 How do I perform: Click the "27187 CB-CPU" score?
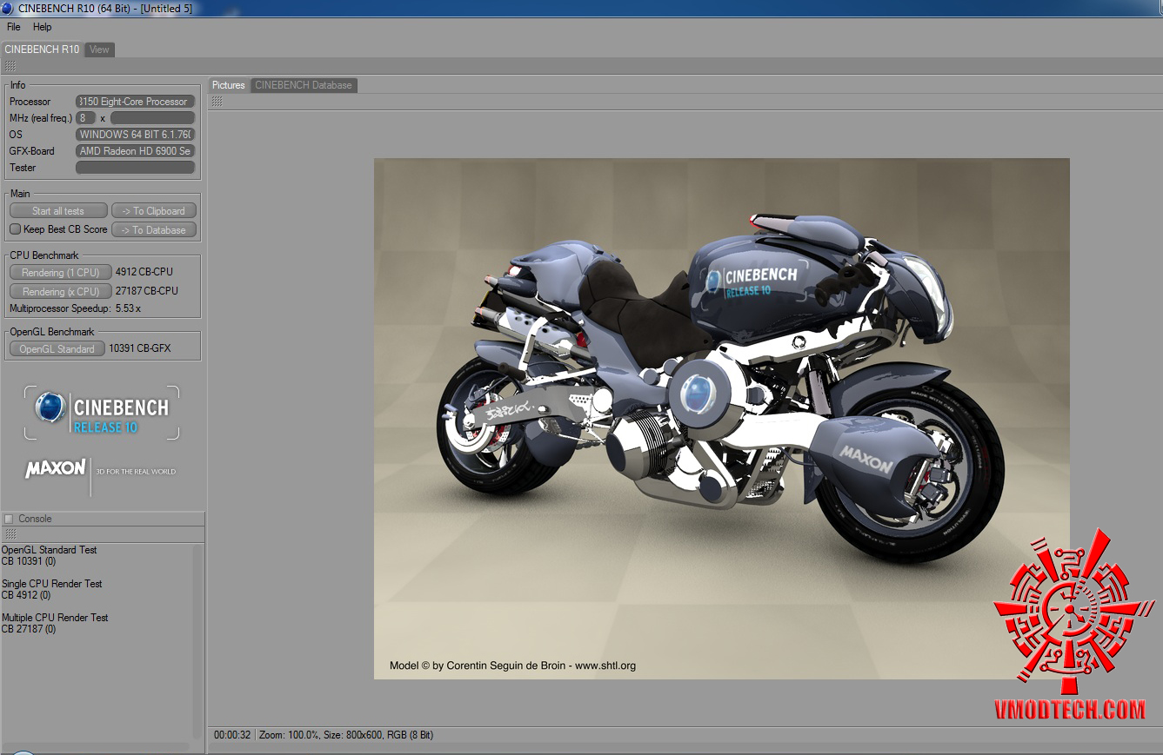tap(147, 291)
